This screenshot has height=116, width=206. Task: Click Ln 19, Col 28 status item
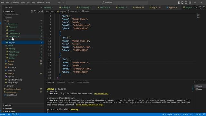(x=167, y=115)
